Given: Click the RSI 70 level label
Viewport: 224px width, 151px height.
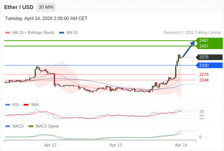Looking at the screenshot, I should click(x=202, y=112).
